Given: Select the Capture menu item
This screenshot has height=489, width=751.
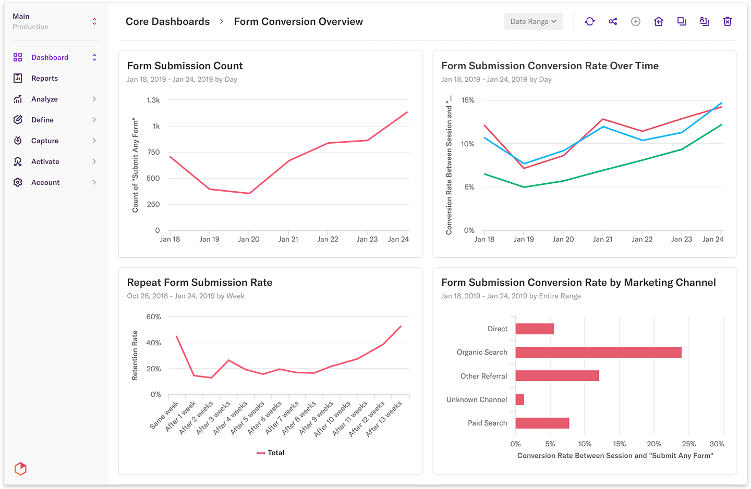Looking at the screenshot, I should (45, 141).
